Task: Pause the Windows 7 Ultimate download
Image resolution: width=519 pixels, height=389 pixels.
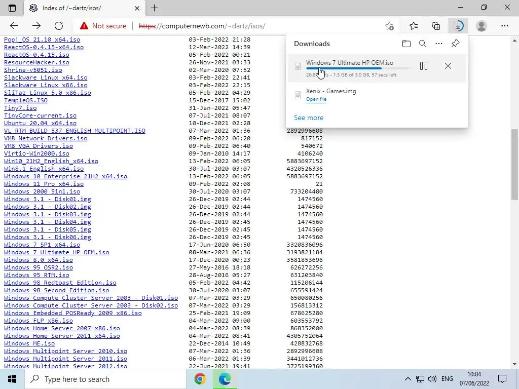Action: click(x=424, y=66)
